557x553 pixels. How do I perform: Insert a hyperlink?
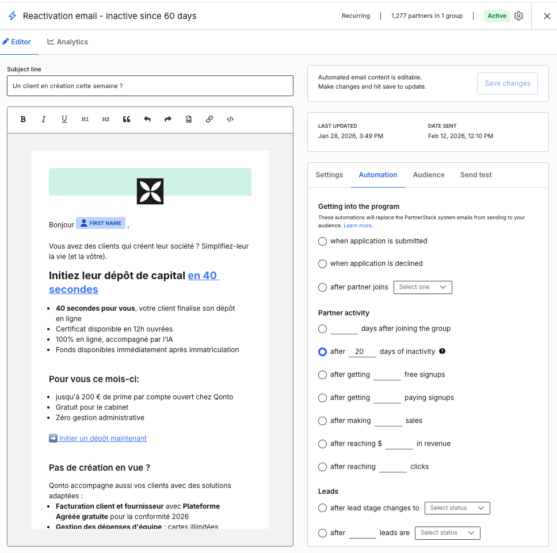coord(209,119)
